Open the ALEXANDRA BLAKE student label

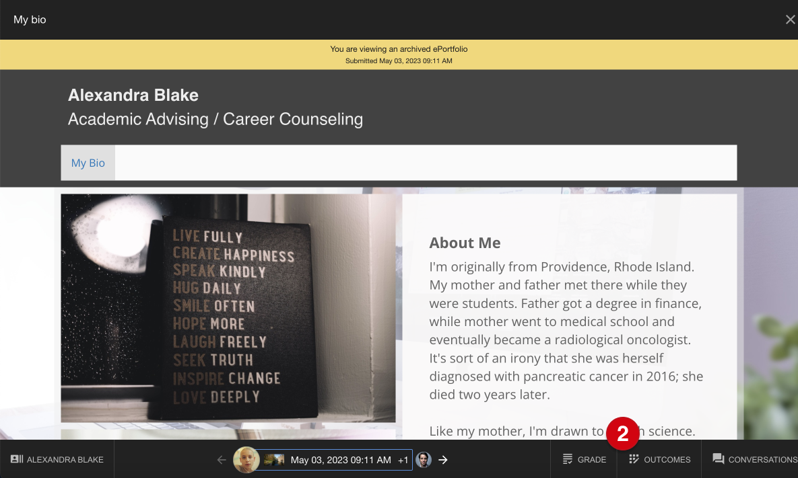coord(65,460)
